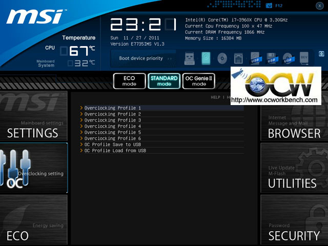Click the OC slider bars icon
The width and height of the screenshot is (328, 246).
pyautogui.click(x=15, y=168)
